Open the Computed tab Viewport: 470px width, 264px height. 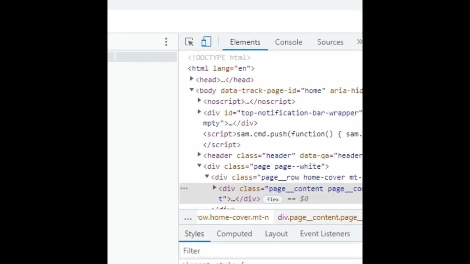click(234, 234)
